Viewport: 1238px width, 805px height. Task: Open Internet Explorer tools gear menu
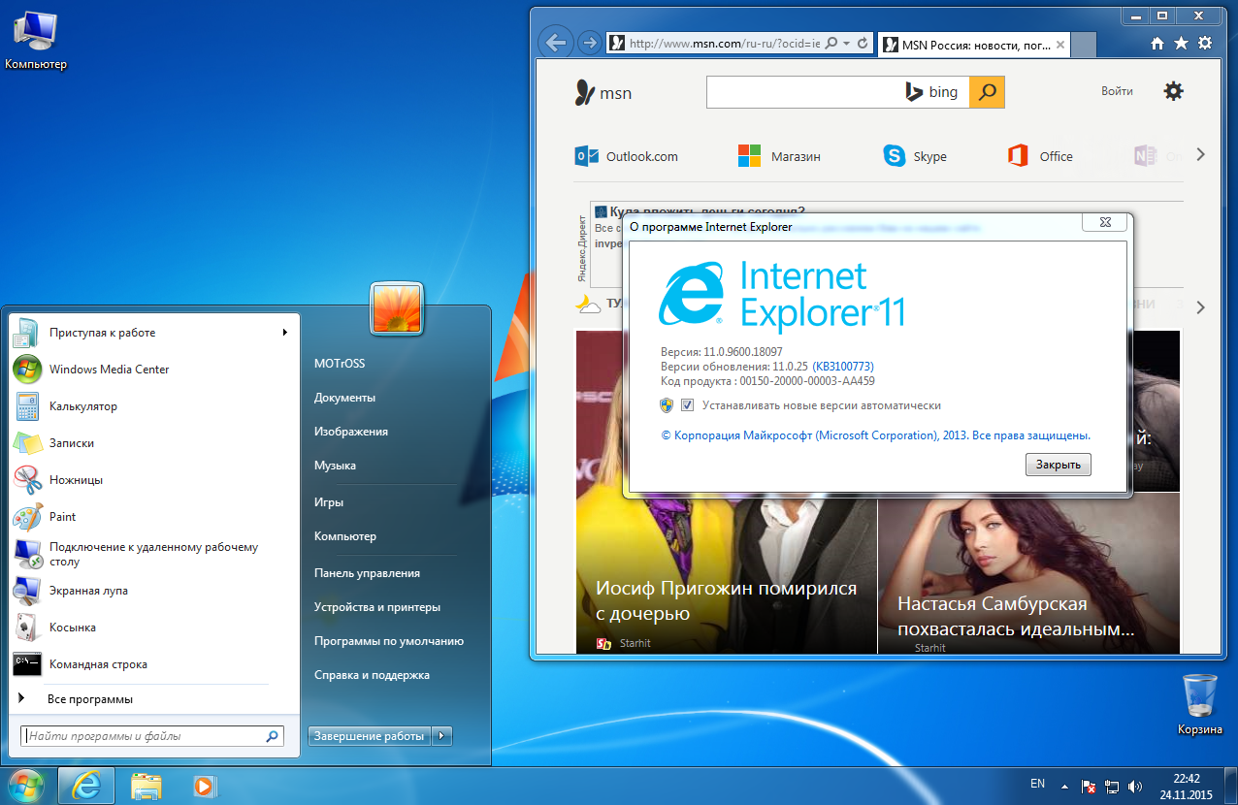click(x=1205, y=43)
